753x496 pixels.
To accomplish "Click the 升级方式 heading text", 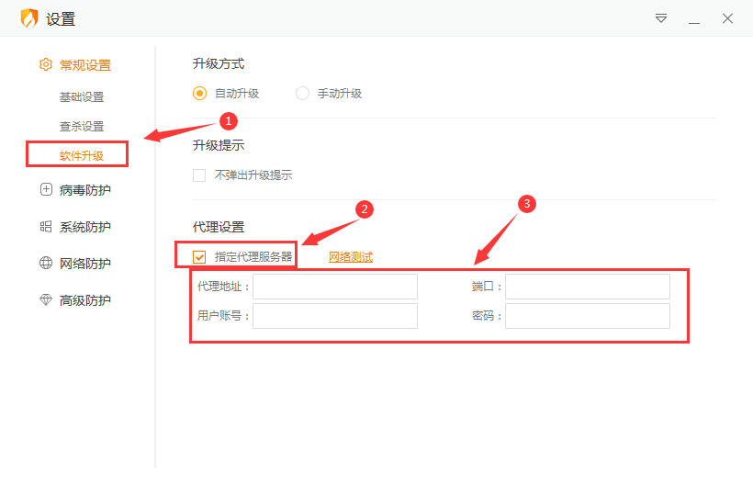I will click(x=219, y=64).
